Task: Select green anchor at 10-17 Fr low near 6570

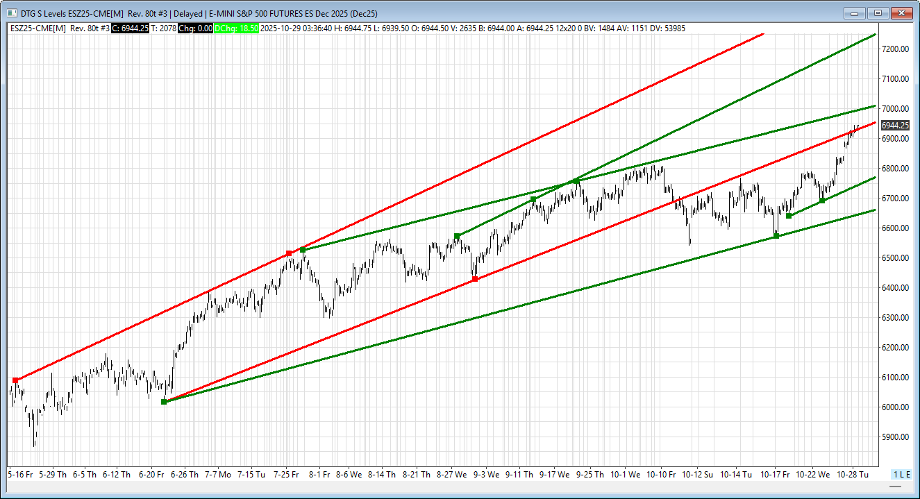Action: tap(776, 237)
